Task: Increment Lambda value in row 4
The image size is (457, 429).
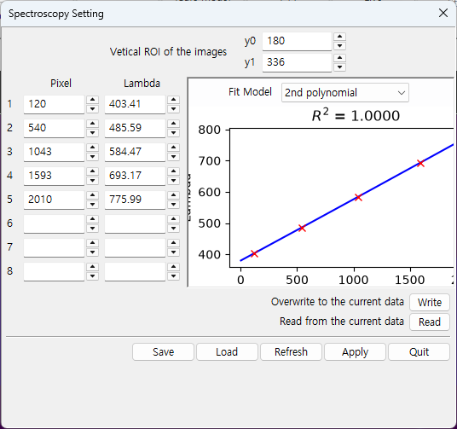Action: tap(173, 171)
